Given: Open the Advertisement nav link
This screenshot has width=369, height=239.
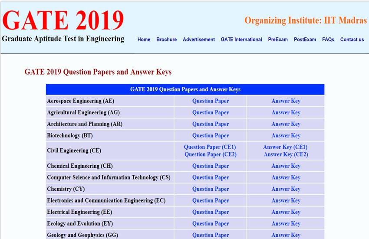Looking at the screenshot, I should click(198, 40).
